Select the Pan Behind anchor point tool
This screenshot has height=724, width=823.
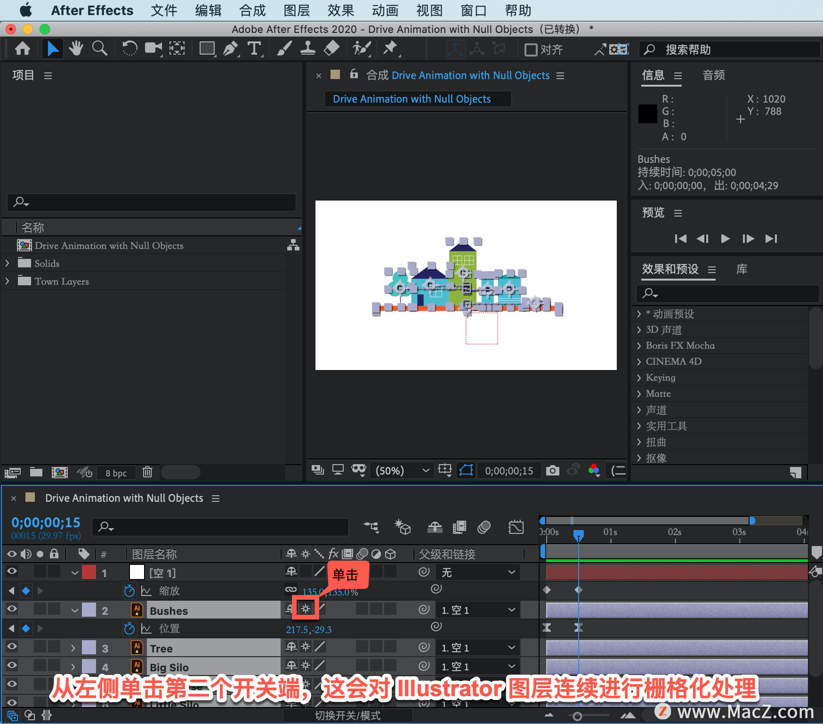[x=177, y=48]
